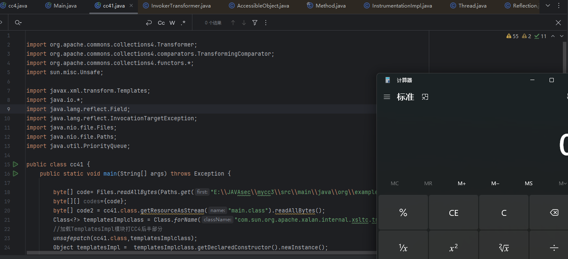
Task: Open the Main.java editor tab
Action: [61, 6]
